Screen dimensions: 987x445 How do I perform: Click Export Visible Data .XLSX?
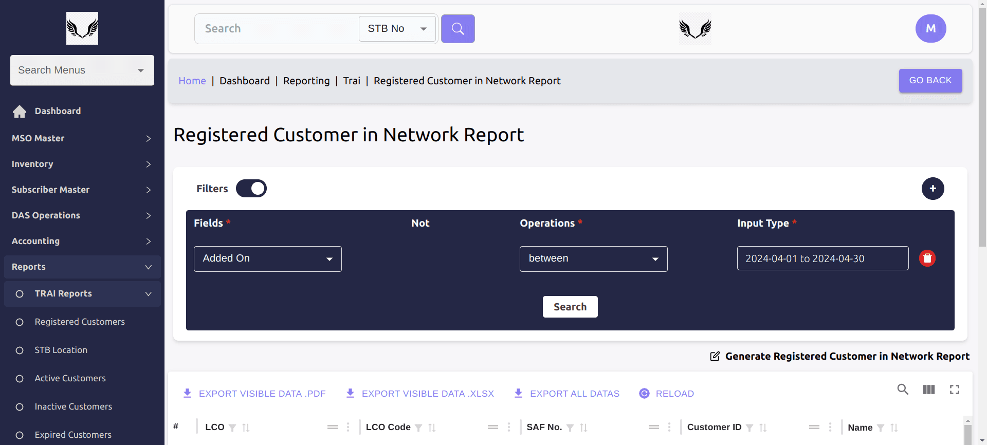420,394
